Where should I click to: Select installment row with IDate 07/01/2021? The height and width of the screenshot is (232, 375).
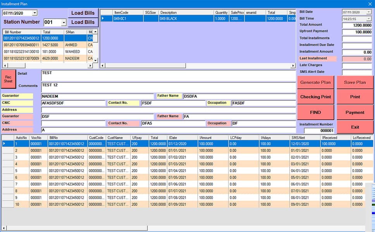tap(187, 151)
